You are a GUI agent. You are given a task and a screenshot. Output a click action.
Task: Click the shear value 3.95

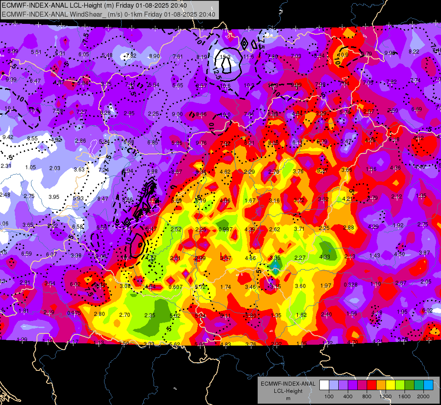point(54,197)
